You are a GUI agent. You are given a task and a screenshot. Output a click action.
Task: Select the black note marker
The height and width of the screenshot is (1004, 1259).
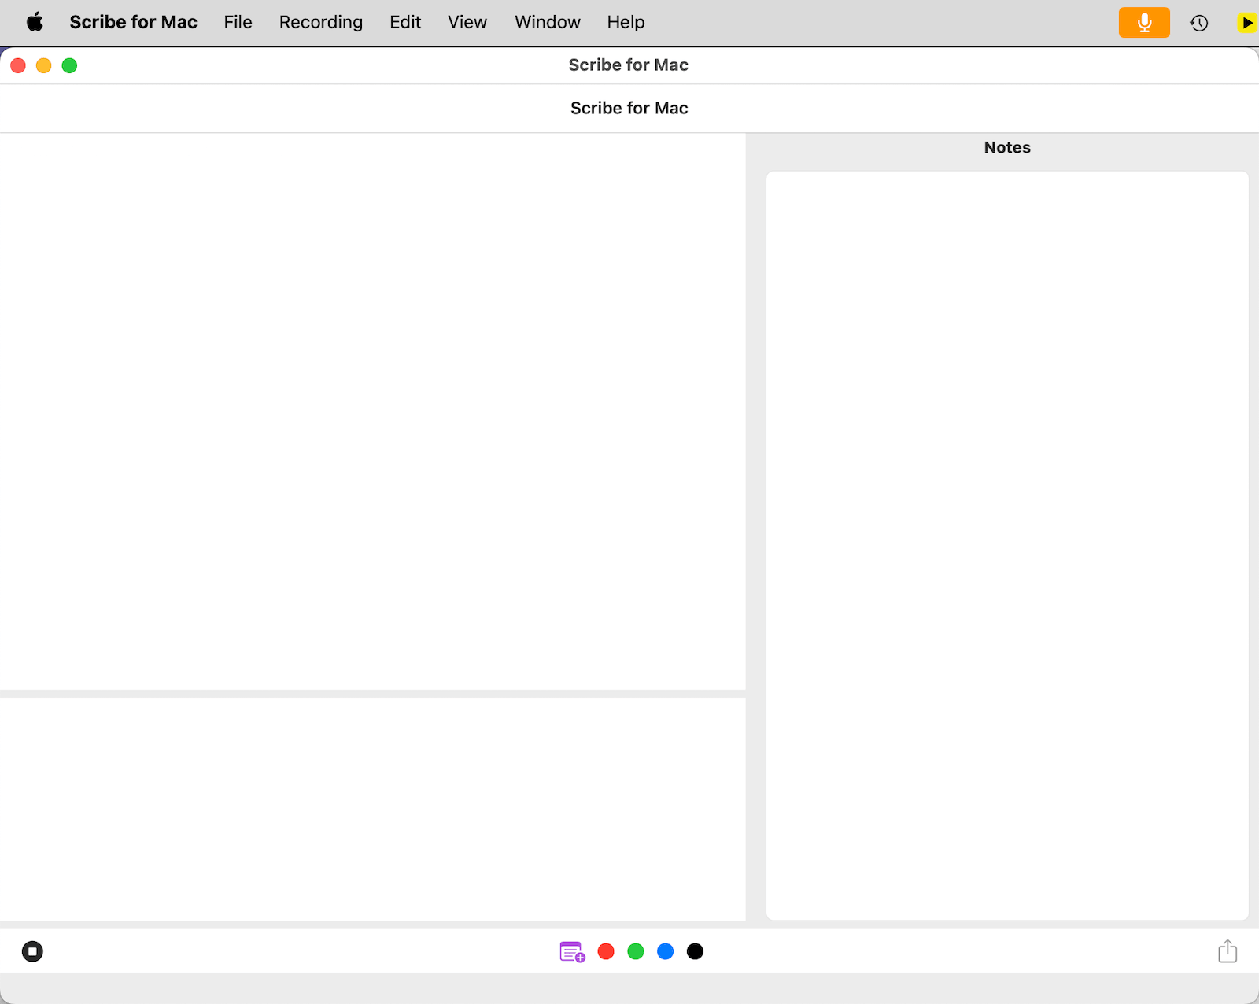click(695, 951)
